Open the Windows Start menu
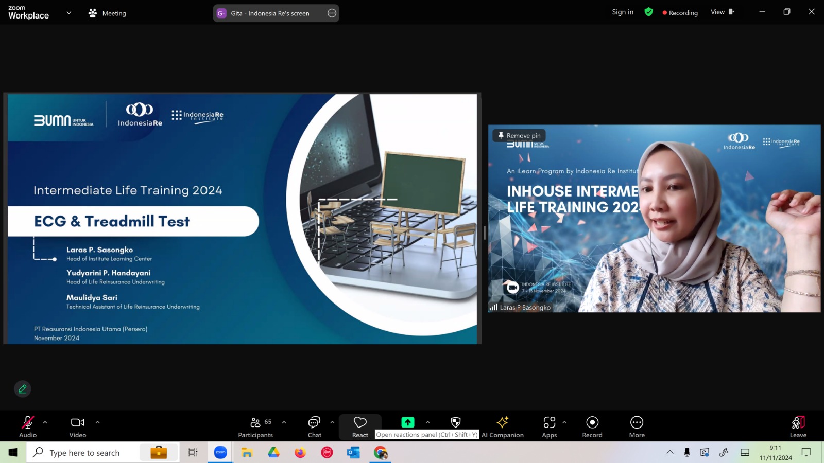The height and width of the screenshot is (463, 824). tap(13, 453)
